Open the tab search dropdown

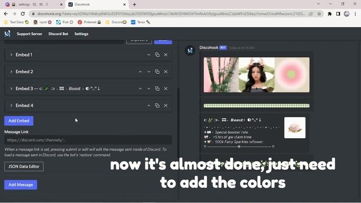318,4
